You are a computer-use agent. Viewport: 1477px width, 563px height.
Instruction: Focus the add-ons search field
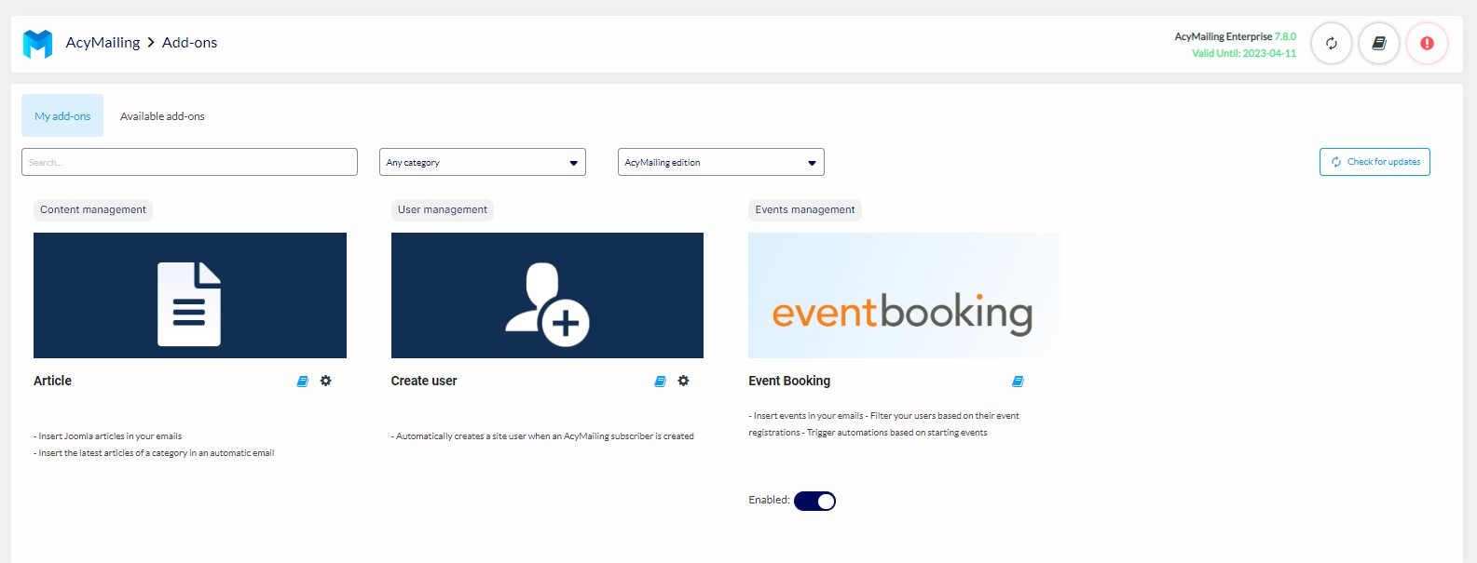click(x=189, y=162)
